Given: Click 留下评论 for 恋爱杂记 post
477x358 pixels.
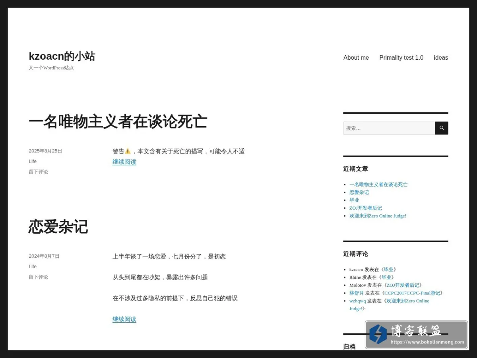Looking at the screenshot, I should (x=38, y=277).
